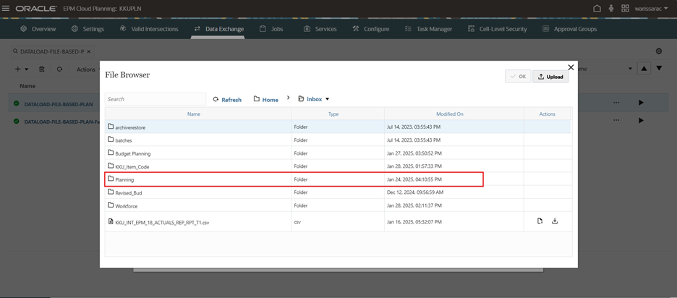
Task: Open the accessibility settings icon
Action: pyautogui.click(x=611, y=9)
